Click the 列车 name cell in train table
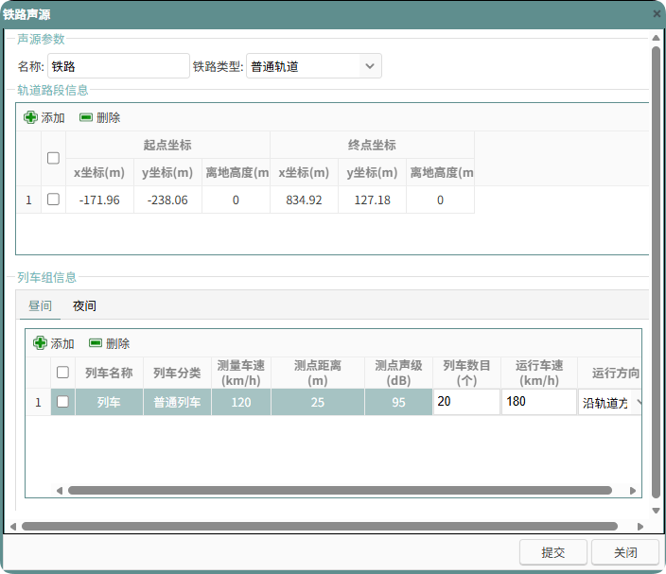666x574 pixels. pyautogui.click(x=109, y=402)
